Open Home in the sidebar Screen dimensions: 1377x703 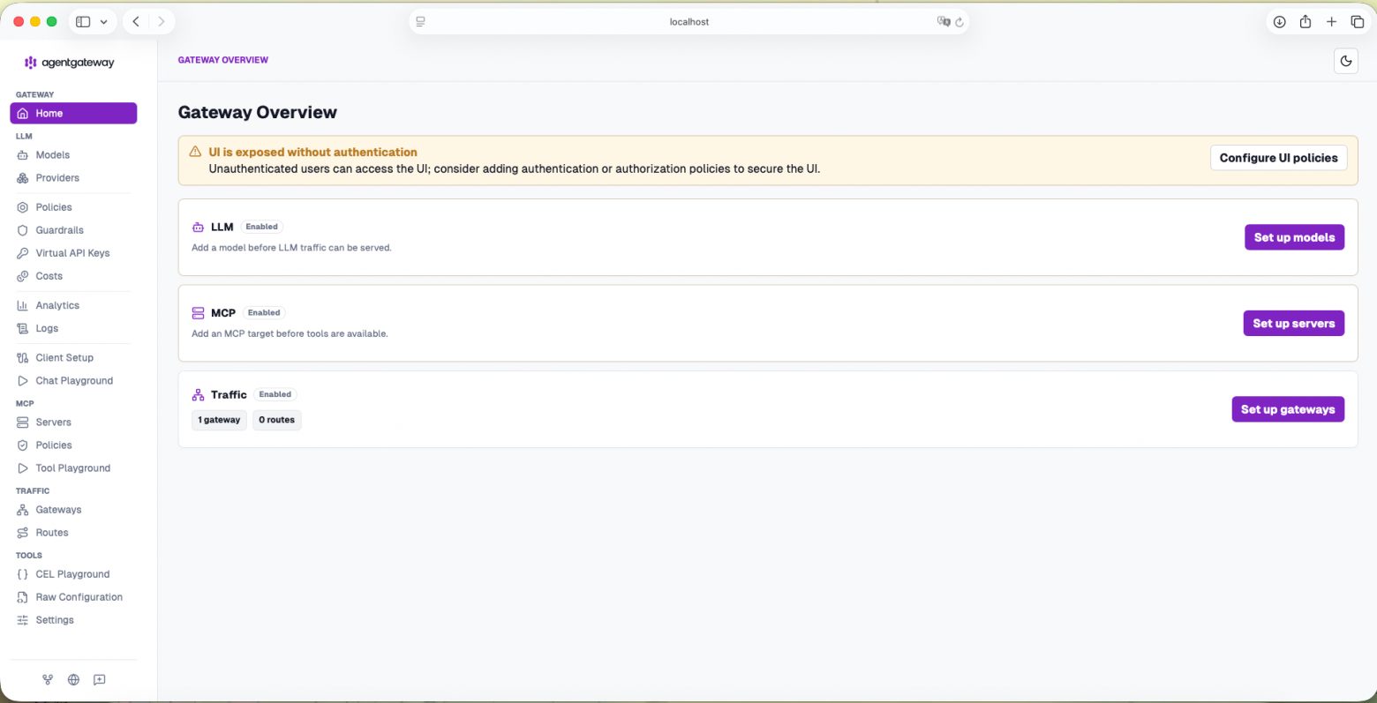(73, 113)
